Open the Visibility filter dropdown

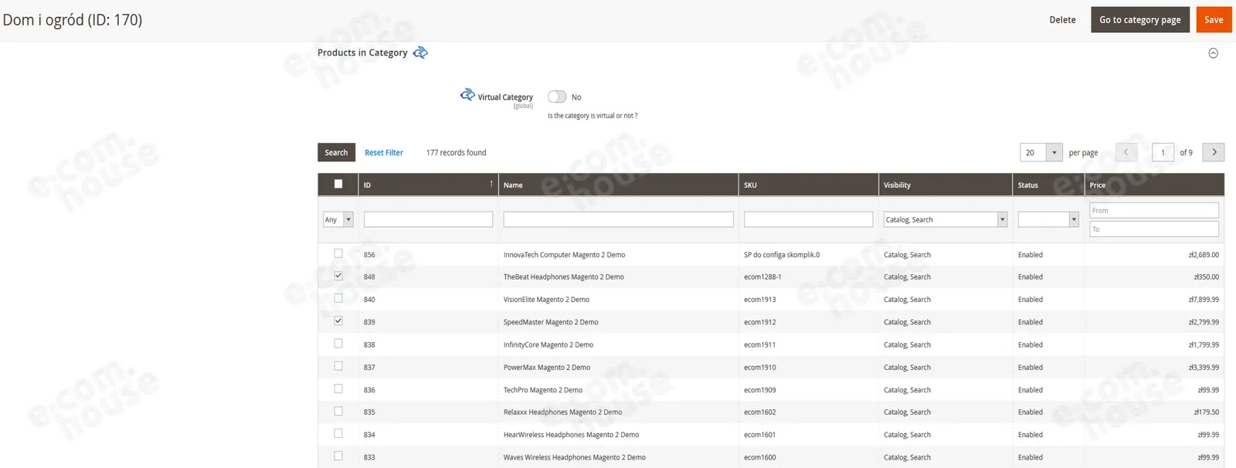[x=946, y=219]
